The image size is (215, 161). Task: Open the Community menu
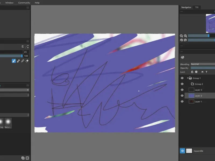click(x=24, y=3)
